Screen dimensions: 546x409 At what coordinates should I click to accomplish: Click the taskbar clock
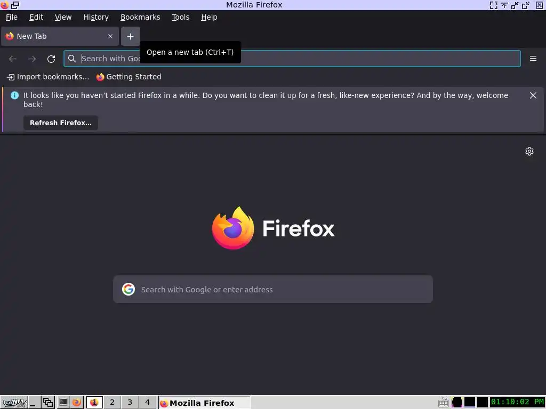coord(517,402)
